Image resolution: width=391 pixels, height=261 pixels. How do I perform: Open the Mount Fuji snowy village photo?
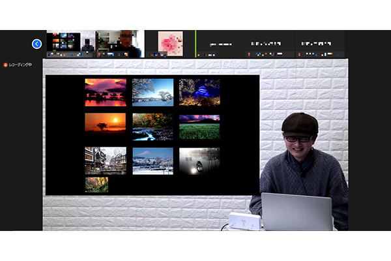tap(153, 161)
